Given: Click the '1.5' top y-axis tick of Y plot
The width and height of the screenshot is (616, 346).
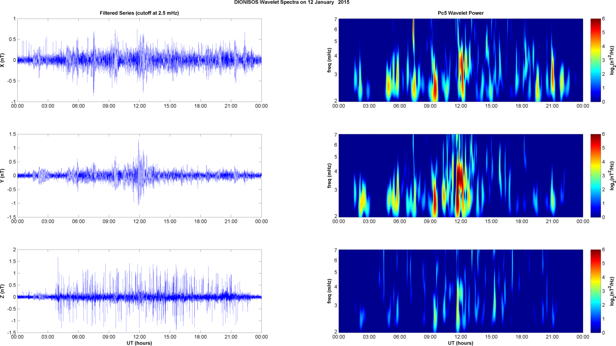Looking at the screenshot, I should pos(13,134).
